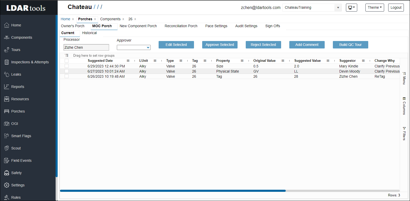Open Components via its sidebar icon
410x201 pixels.
pos(7,37)
